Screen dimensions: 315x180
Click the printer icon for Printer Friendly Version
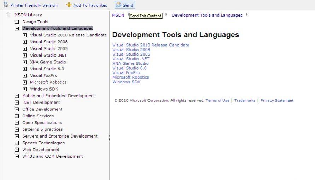(x=6, y=4)
